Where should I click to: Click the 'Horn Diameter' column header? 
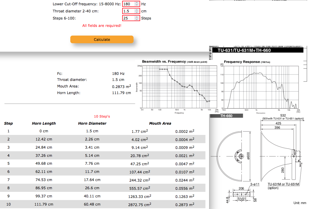pyautogui.click(x=92, y=124)
